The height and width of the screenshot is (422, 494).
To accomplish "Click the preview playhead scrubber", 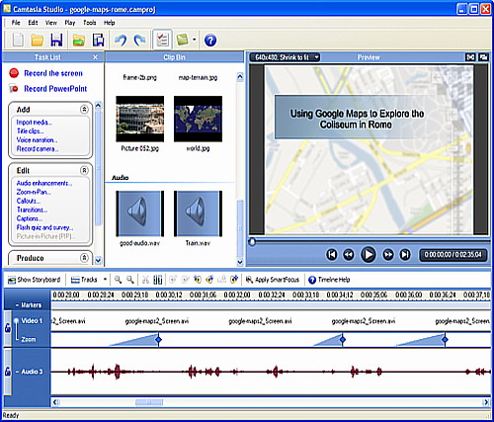I will (x=252, y=242).
